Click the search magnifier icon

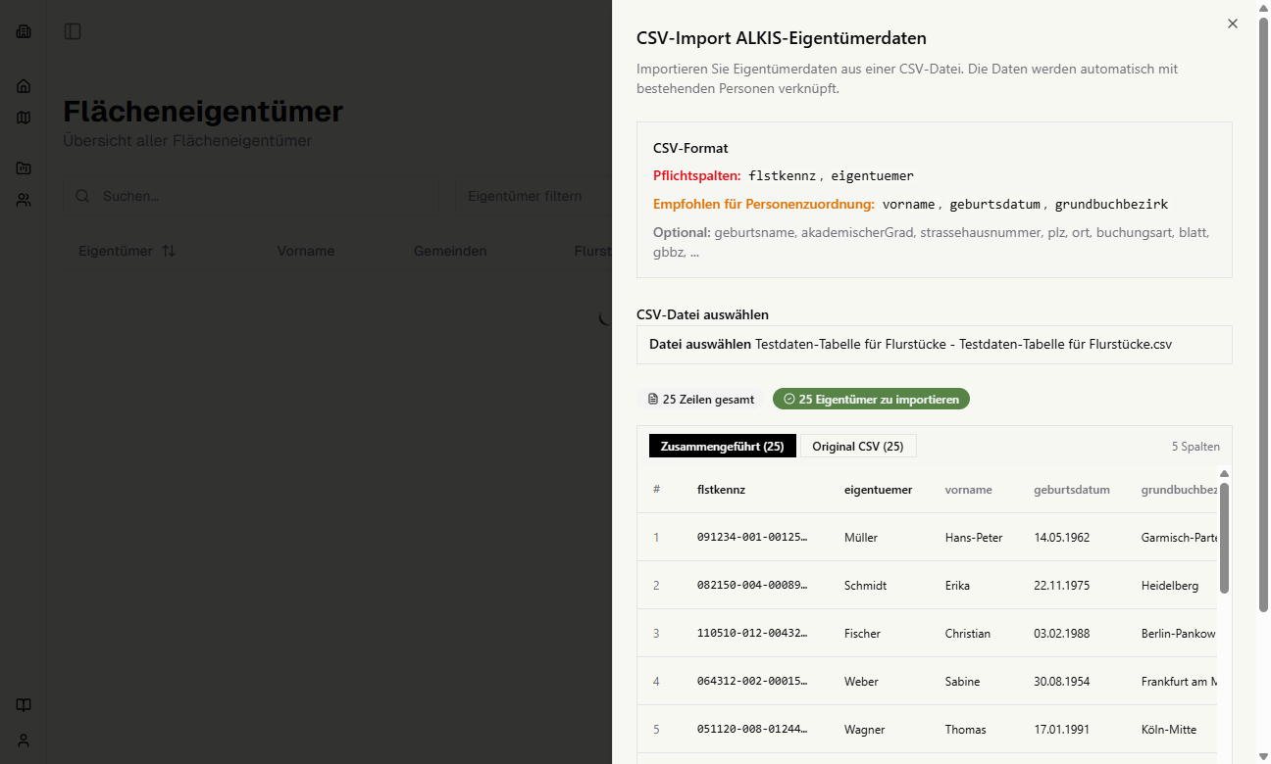[82, 196]
